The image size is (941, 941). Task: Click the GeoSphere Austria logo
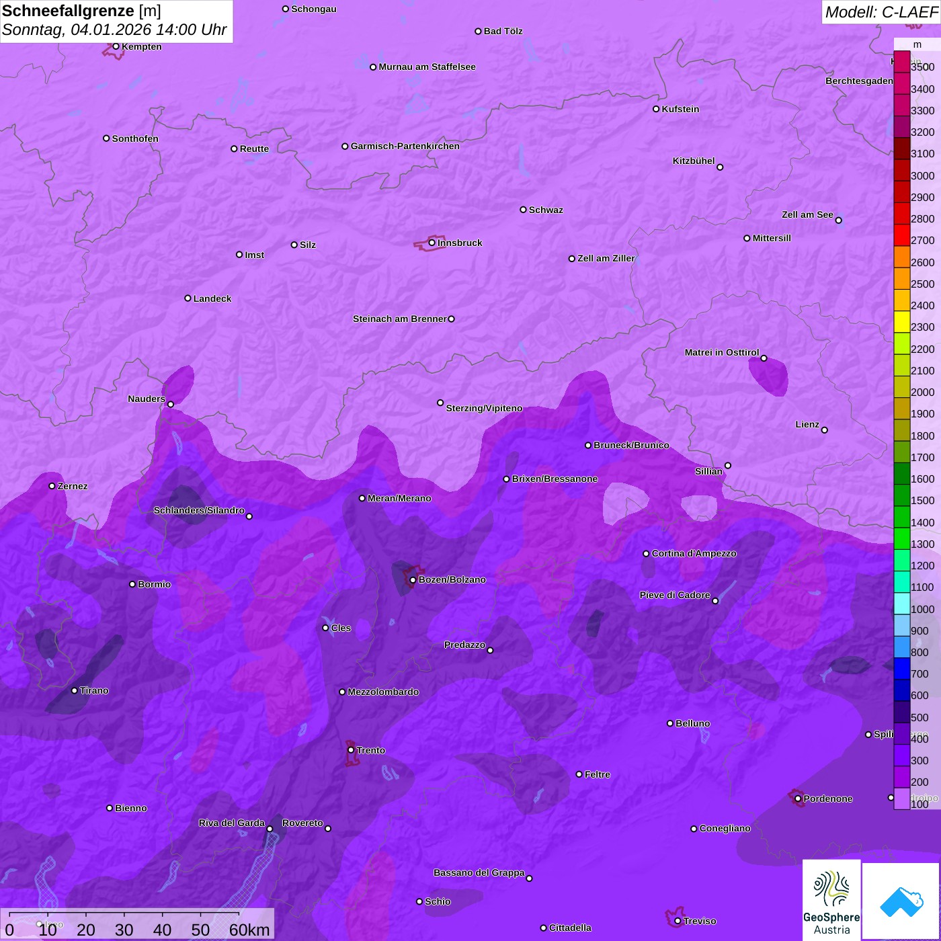(831, 901)
